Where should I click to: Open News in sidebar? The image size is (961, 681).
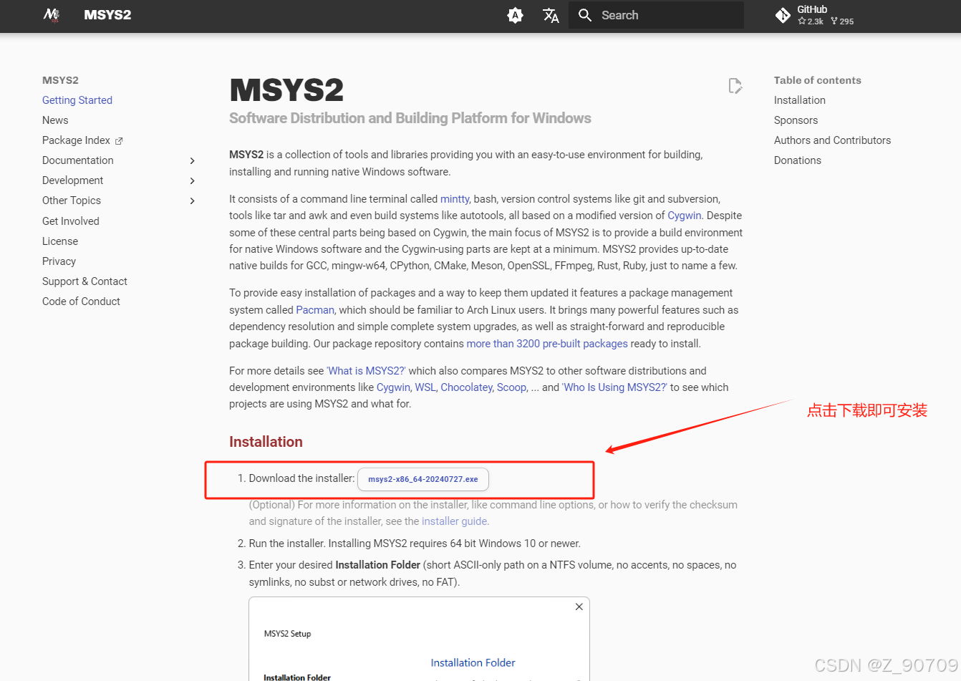(x=55, y=120)
